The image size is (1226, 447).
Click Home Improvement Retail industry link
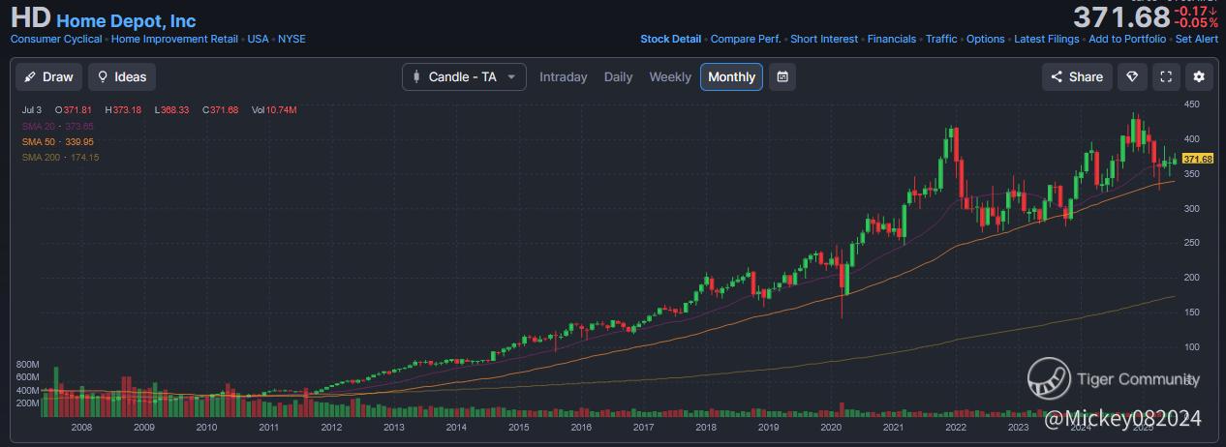[x=175, y=40]
